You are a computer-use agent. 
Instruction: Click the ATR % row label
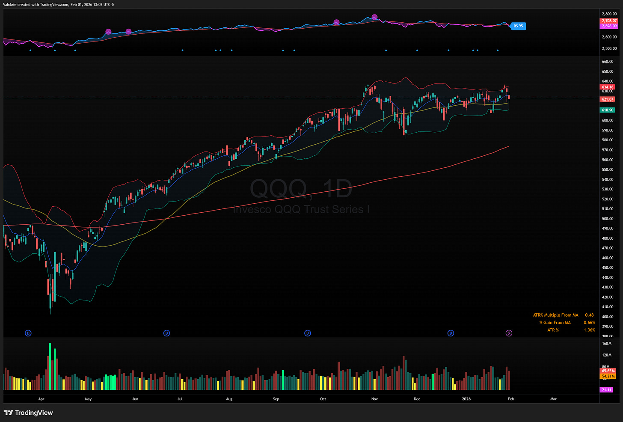[x=553, y=330]
